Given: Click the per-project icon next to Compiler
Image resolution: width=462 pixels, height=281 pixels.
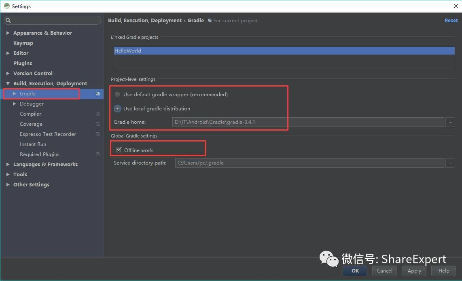Looking at the screenshot, I should [x=97, y=114].
